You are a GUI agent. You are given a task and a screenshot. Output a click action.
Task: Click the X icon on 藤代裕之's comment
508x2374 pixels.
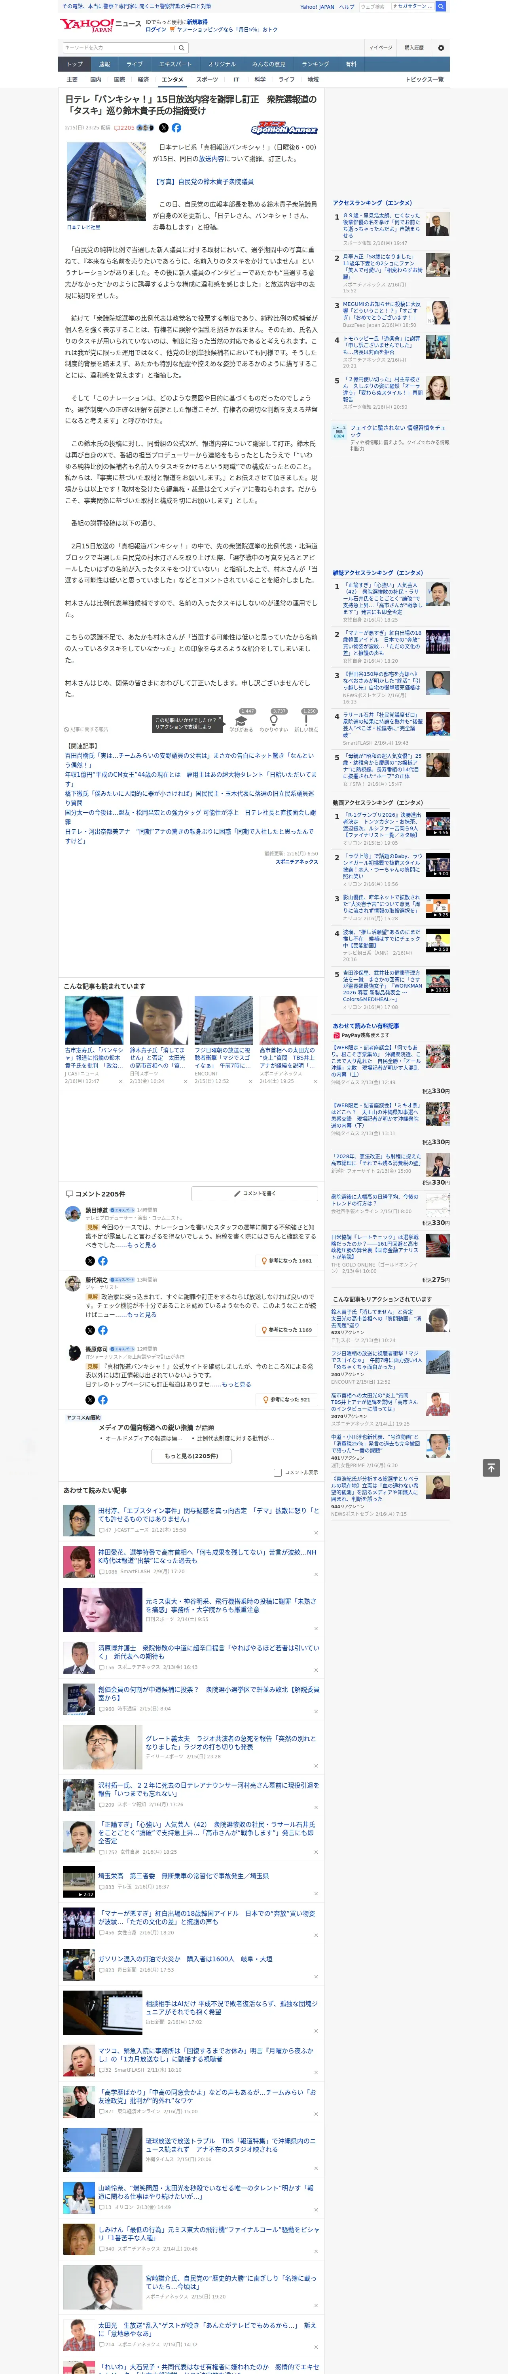(x=90, y=1330)
